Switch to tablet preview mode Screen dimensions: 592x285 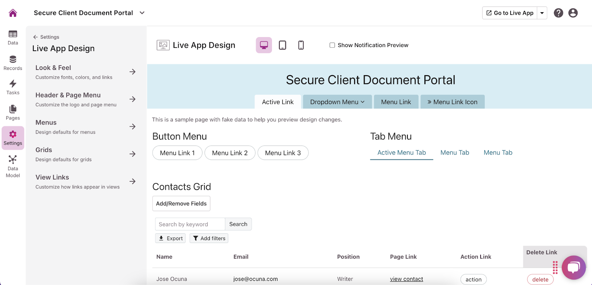pyautogui.click(x=282, y=45)
